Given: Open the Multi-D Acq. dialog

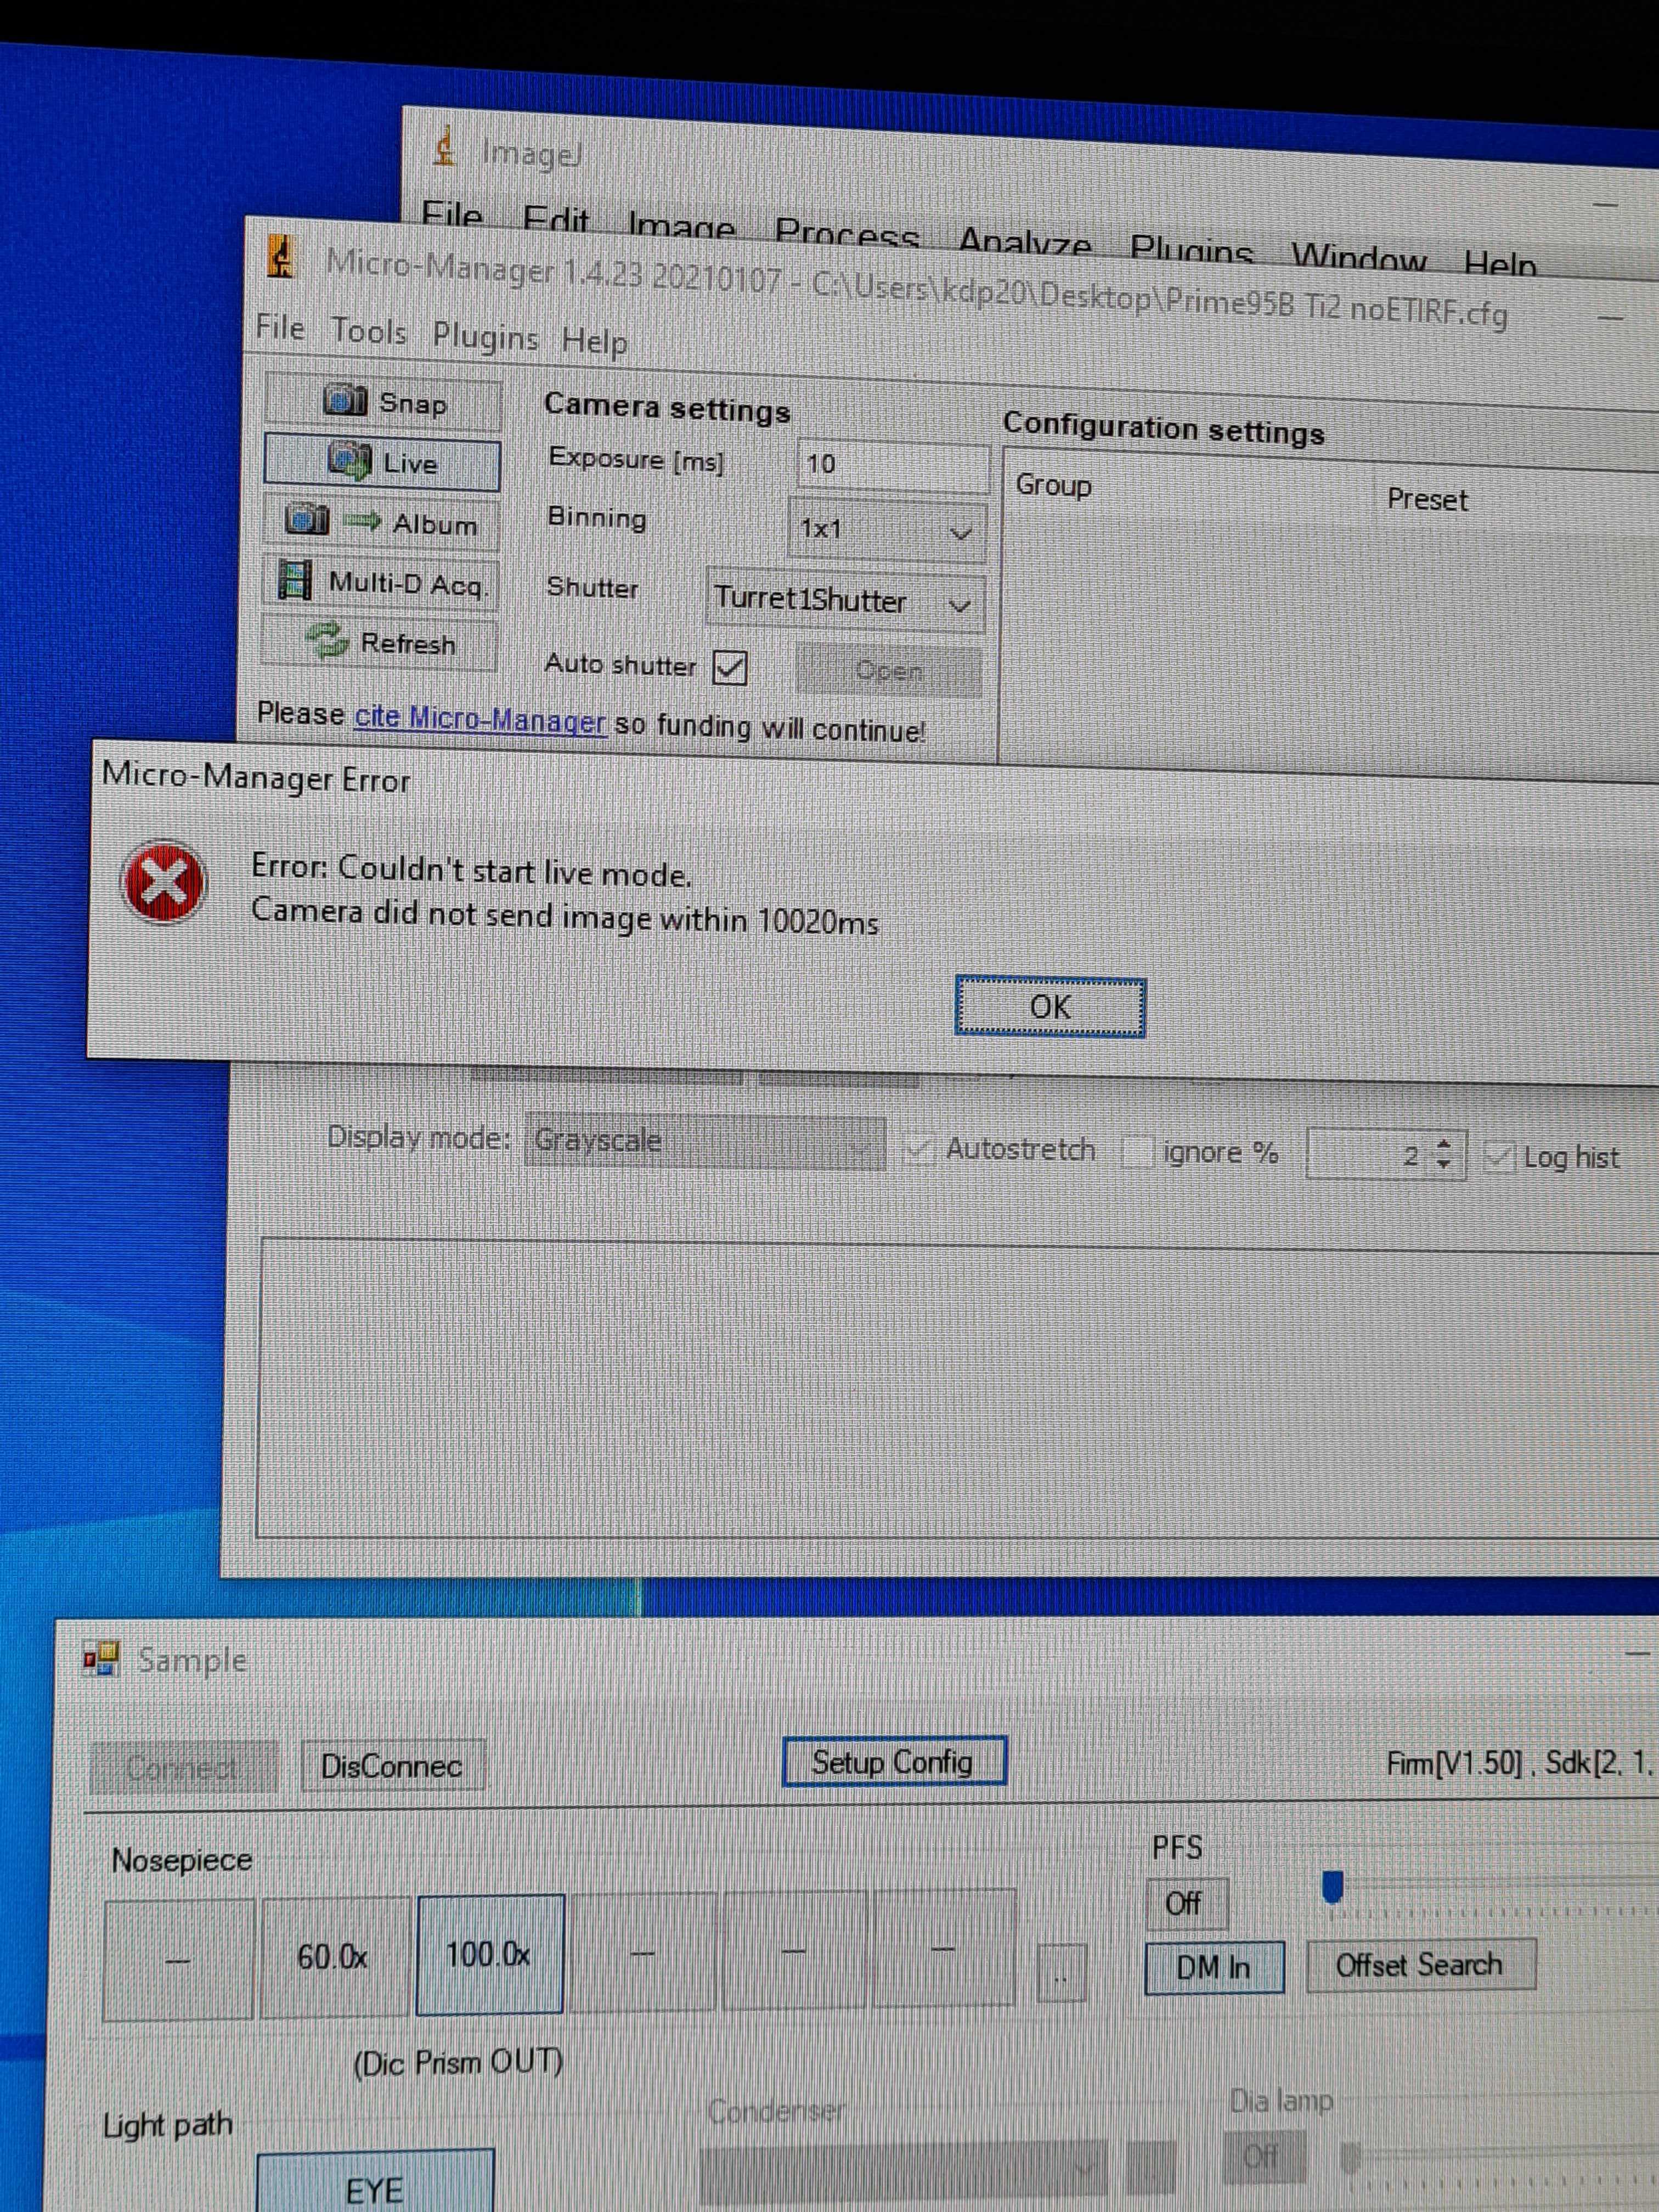Looking at the screenshot, I should point(380,582).
